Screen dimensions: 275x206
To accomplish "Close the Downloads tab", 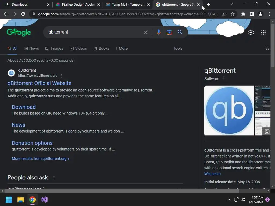I will [x=48, y=5].
